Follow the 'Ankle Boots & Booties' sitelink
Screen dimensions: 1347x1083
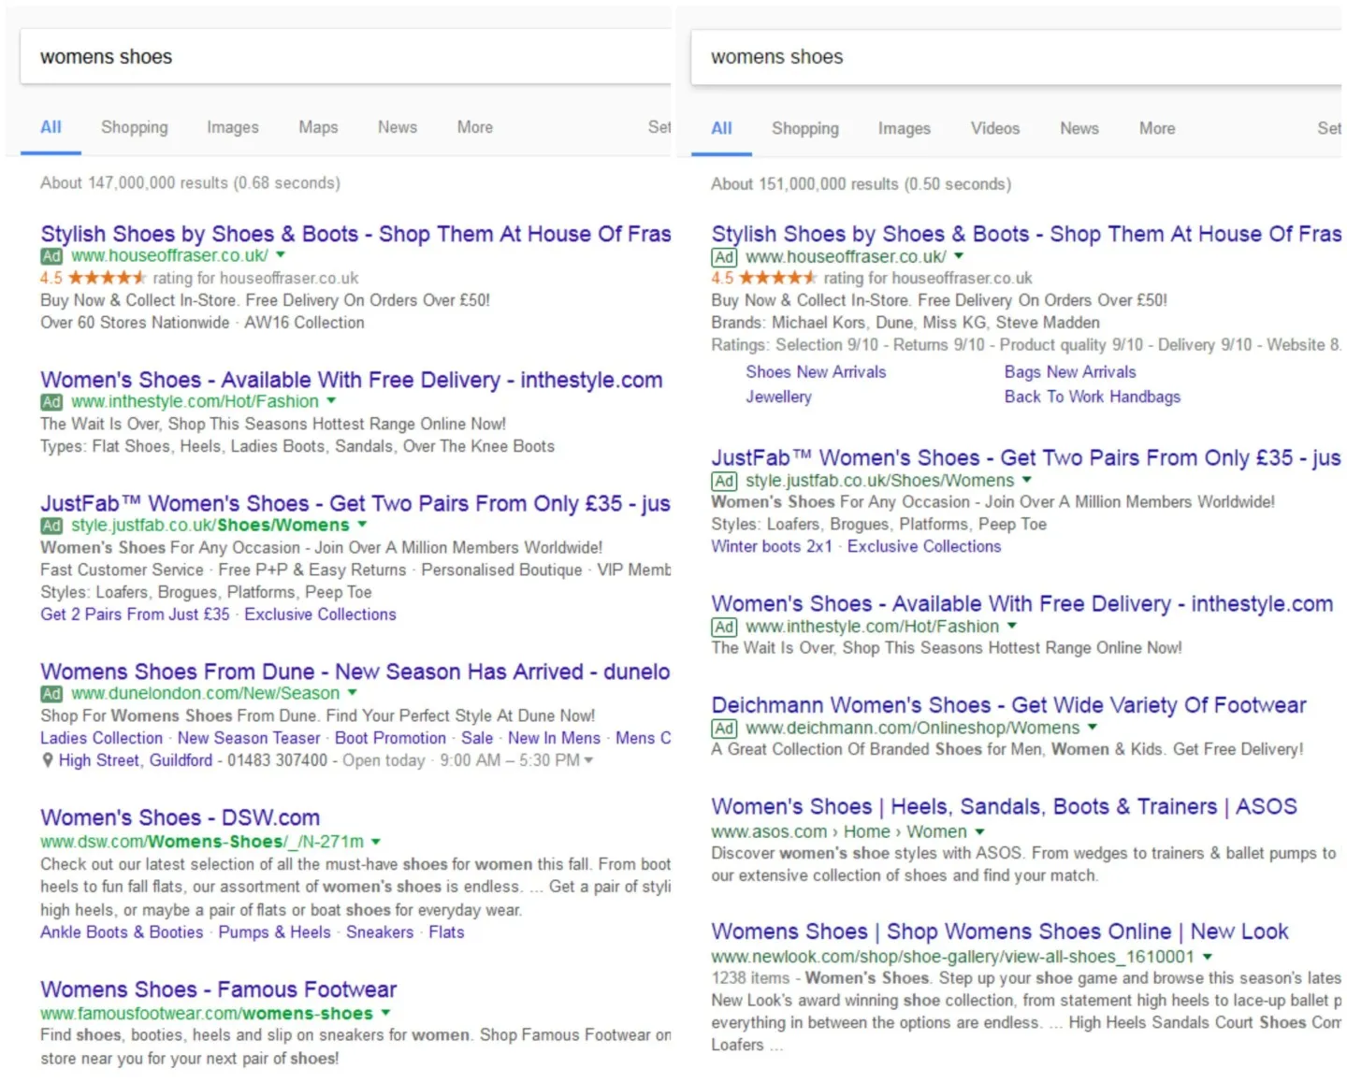(122, 932)
